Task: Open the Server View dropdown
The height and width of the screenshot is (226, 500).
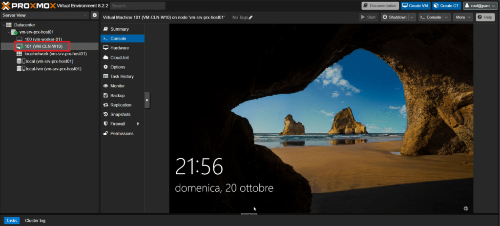Action: pos(85,15)
